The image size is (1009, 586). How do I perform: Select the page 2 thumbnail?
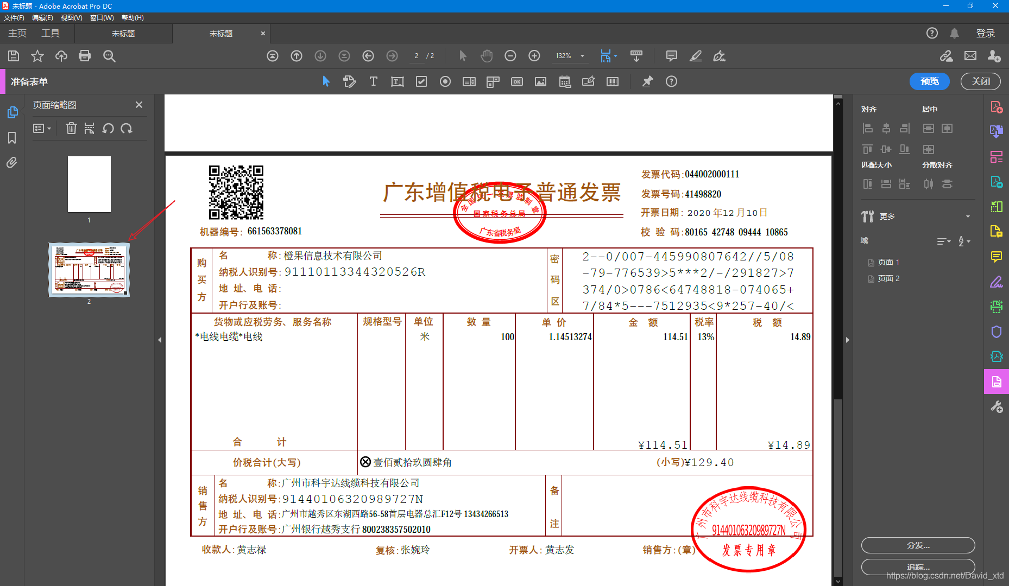click(89, 270)
